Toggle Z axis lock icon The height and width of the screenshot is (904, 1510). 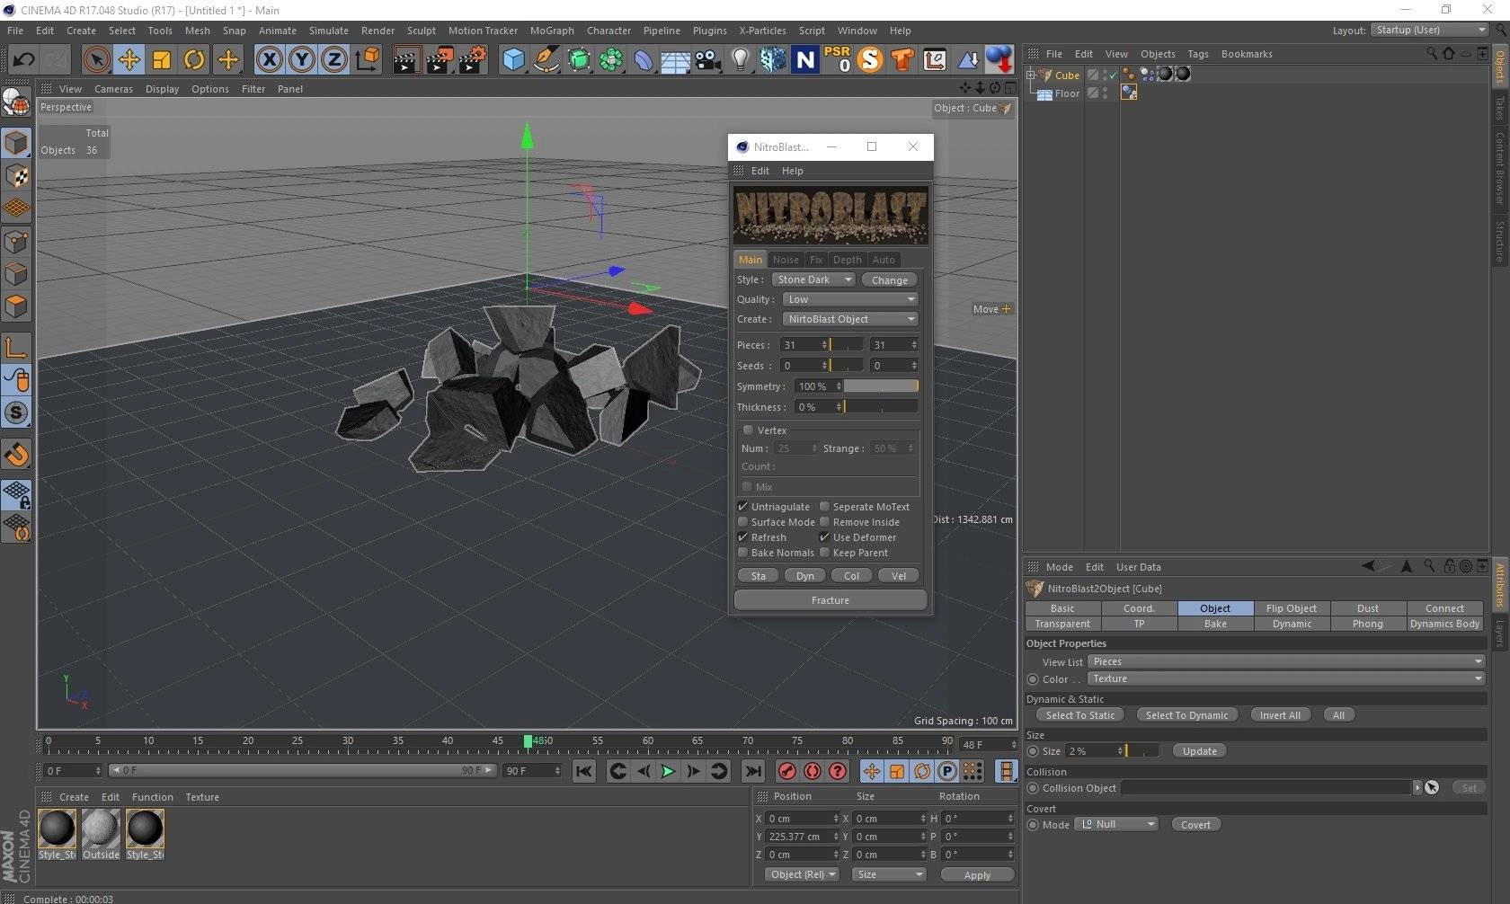334,60
